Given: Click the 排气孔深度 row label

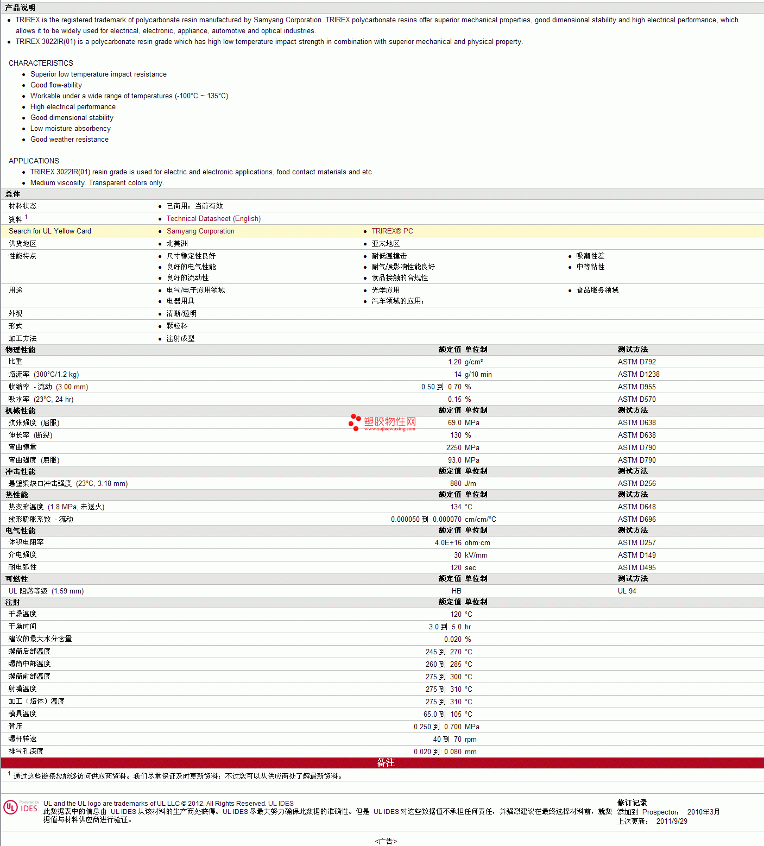Looking at the screenshot, I should click(x=26, y=751).
